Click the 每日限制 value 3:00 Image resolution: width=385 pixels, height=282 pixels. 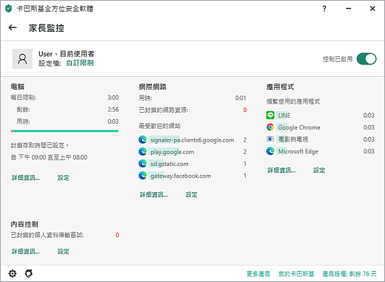(113, 97)
